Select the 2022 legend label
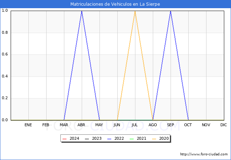Image resolution: width=231 pixels, height=160 pixels. click(x=119, y=139)
